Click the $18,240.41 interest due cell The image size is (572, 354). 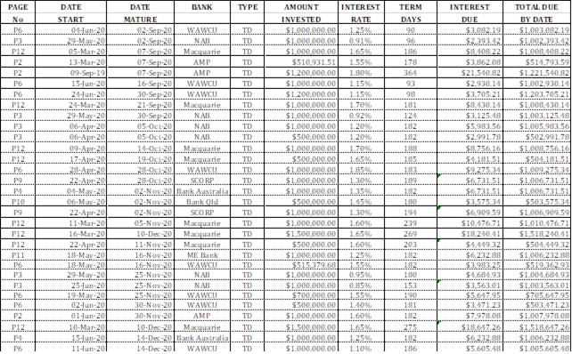pyautogui.click(x=470, y=234)
